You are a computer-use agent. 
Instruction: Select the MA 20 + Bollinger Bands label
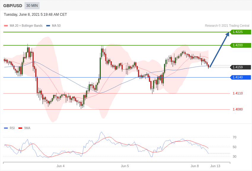[26, 26]
